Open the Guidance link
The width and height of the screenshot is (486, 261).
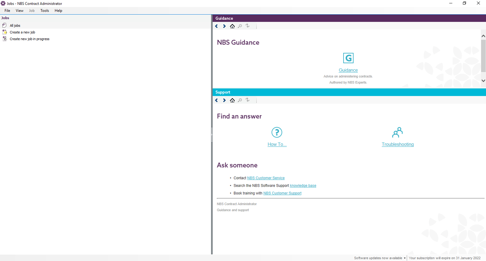pos(348,70)
